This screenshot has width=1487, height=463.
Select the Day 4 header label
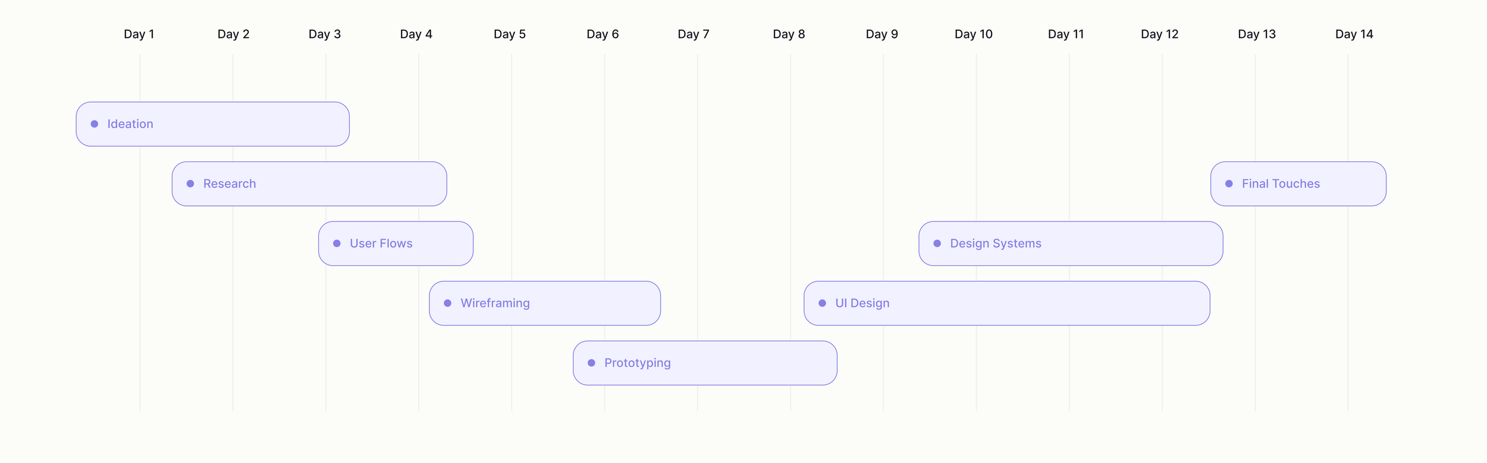tap(416, 34)
